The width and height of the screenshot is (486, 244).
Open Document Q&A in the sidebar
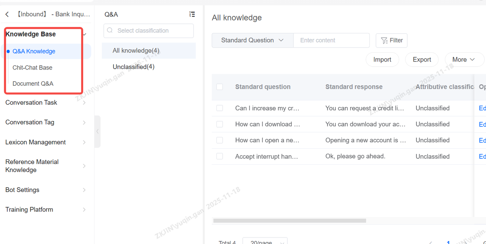tap(33, 83)
